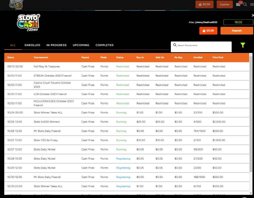Open the Sloto 5x500 Winners 10/26 tournament
The height and width of the screenshot is (198, 254).
[127, 122]
